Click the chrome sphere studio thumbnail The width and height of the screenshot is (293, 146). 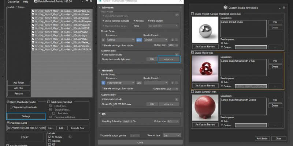[x=205, y=30]
